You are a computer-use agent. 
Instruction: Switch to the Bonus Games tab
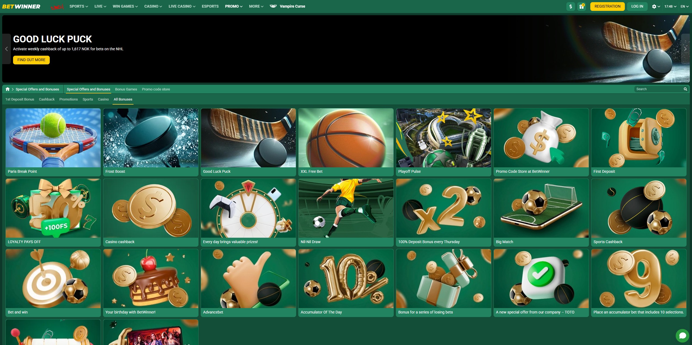(126, 89)
